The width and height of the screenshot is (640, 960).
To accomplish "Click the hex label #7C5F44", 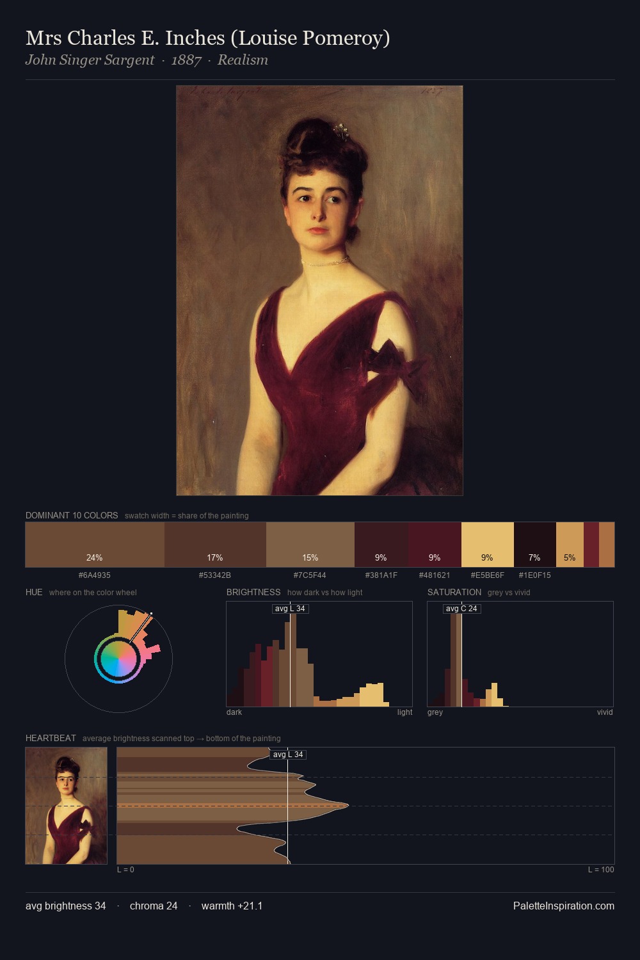I will pyautogui.click(x=310, y=575).
